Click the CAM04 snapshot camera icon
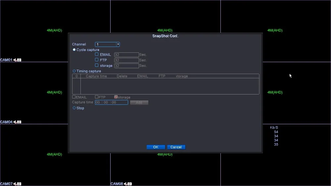 point(19,122)
